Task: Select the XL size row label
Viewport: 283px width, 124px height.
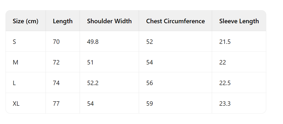Action: (x=16, y=104)
